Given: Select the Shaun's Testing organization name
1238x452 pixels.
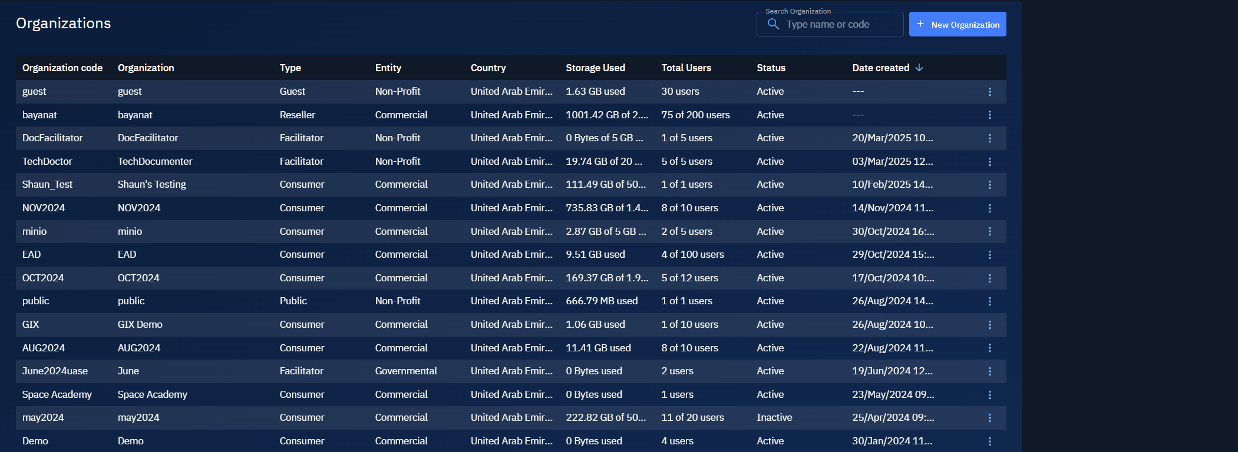Looking at the screenshot, I should click(x=151, y=184).
